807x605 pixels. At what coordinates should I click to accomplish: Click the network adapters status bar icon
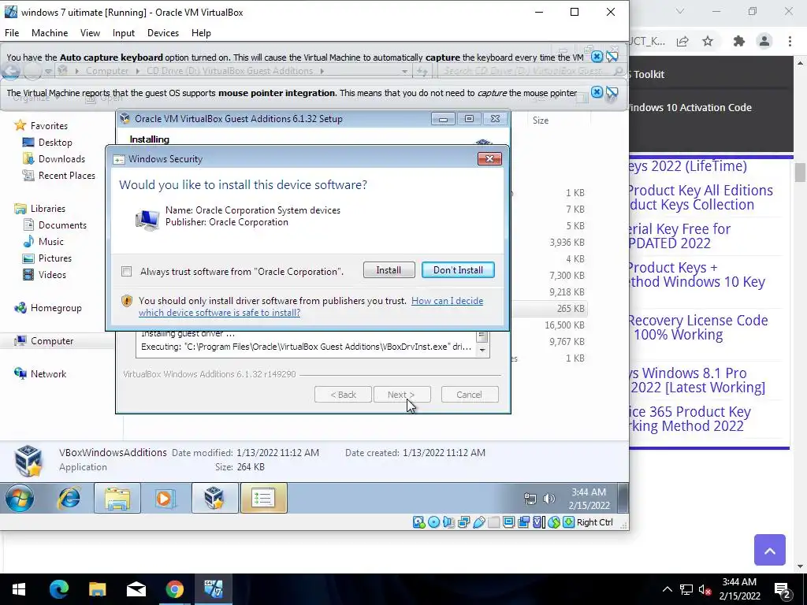click(x=463, y=522)
